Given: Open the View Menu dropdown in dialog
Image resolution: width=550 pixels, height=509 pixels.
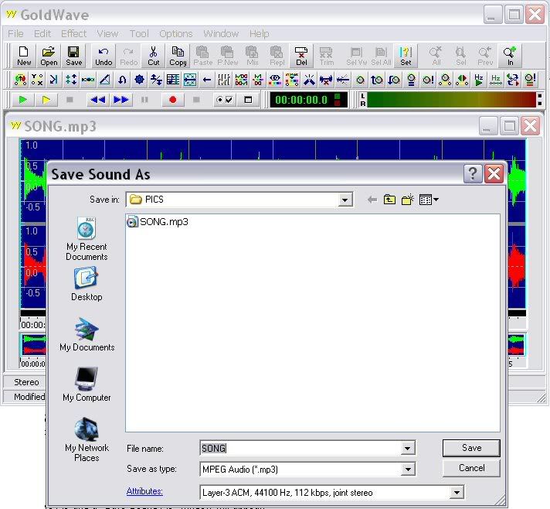Looking at the screenshot, I should click(x=429, y=200).
